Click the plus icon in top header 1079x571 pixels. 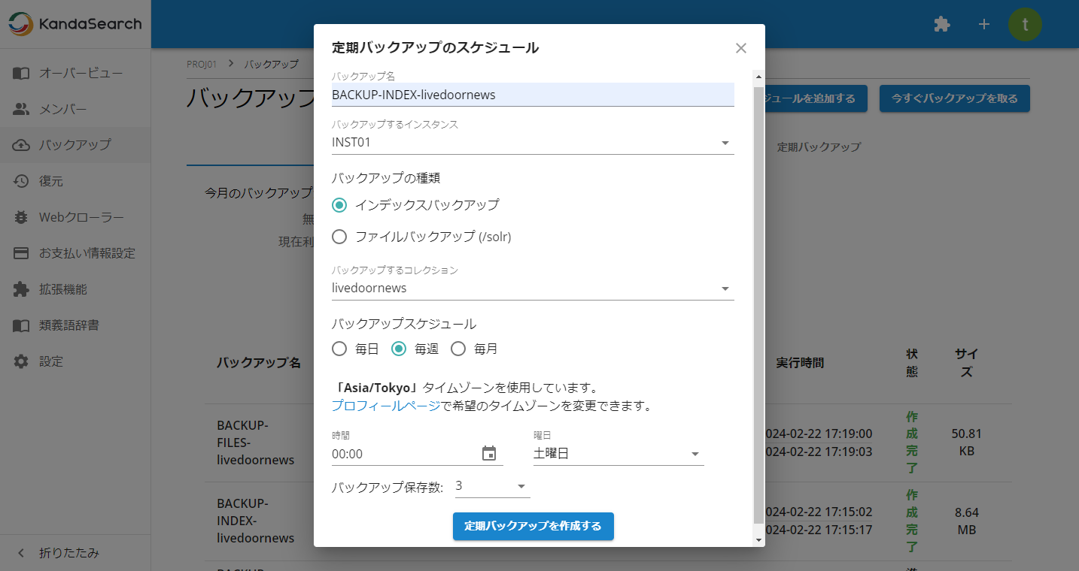click(983, 24)
